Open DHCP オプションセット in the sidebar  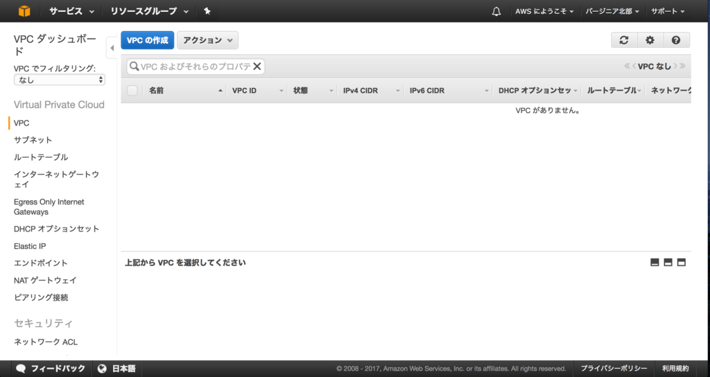tap(57, 229)
